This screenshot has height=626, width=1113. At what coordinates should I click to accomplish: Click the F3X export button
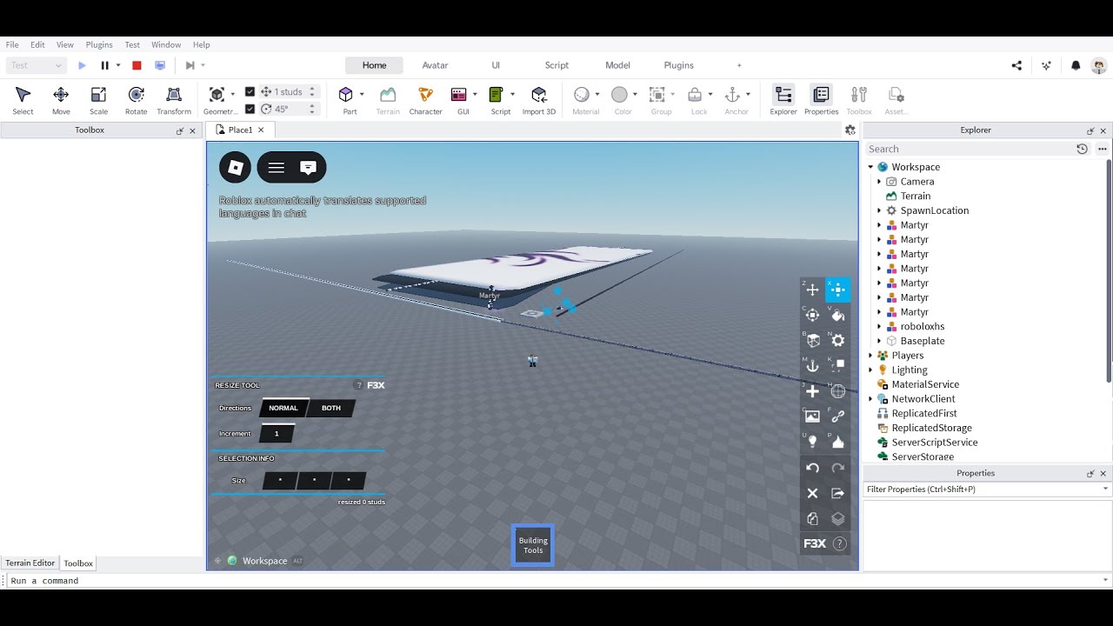tap(838, 493)
